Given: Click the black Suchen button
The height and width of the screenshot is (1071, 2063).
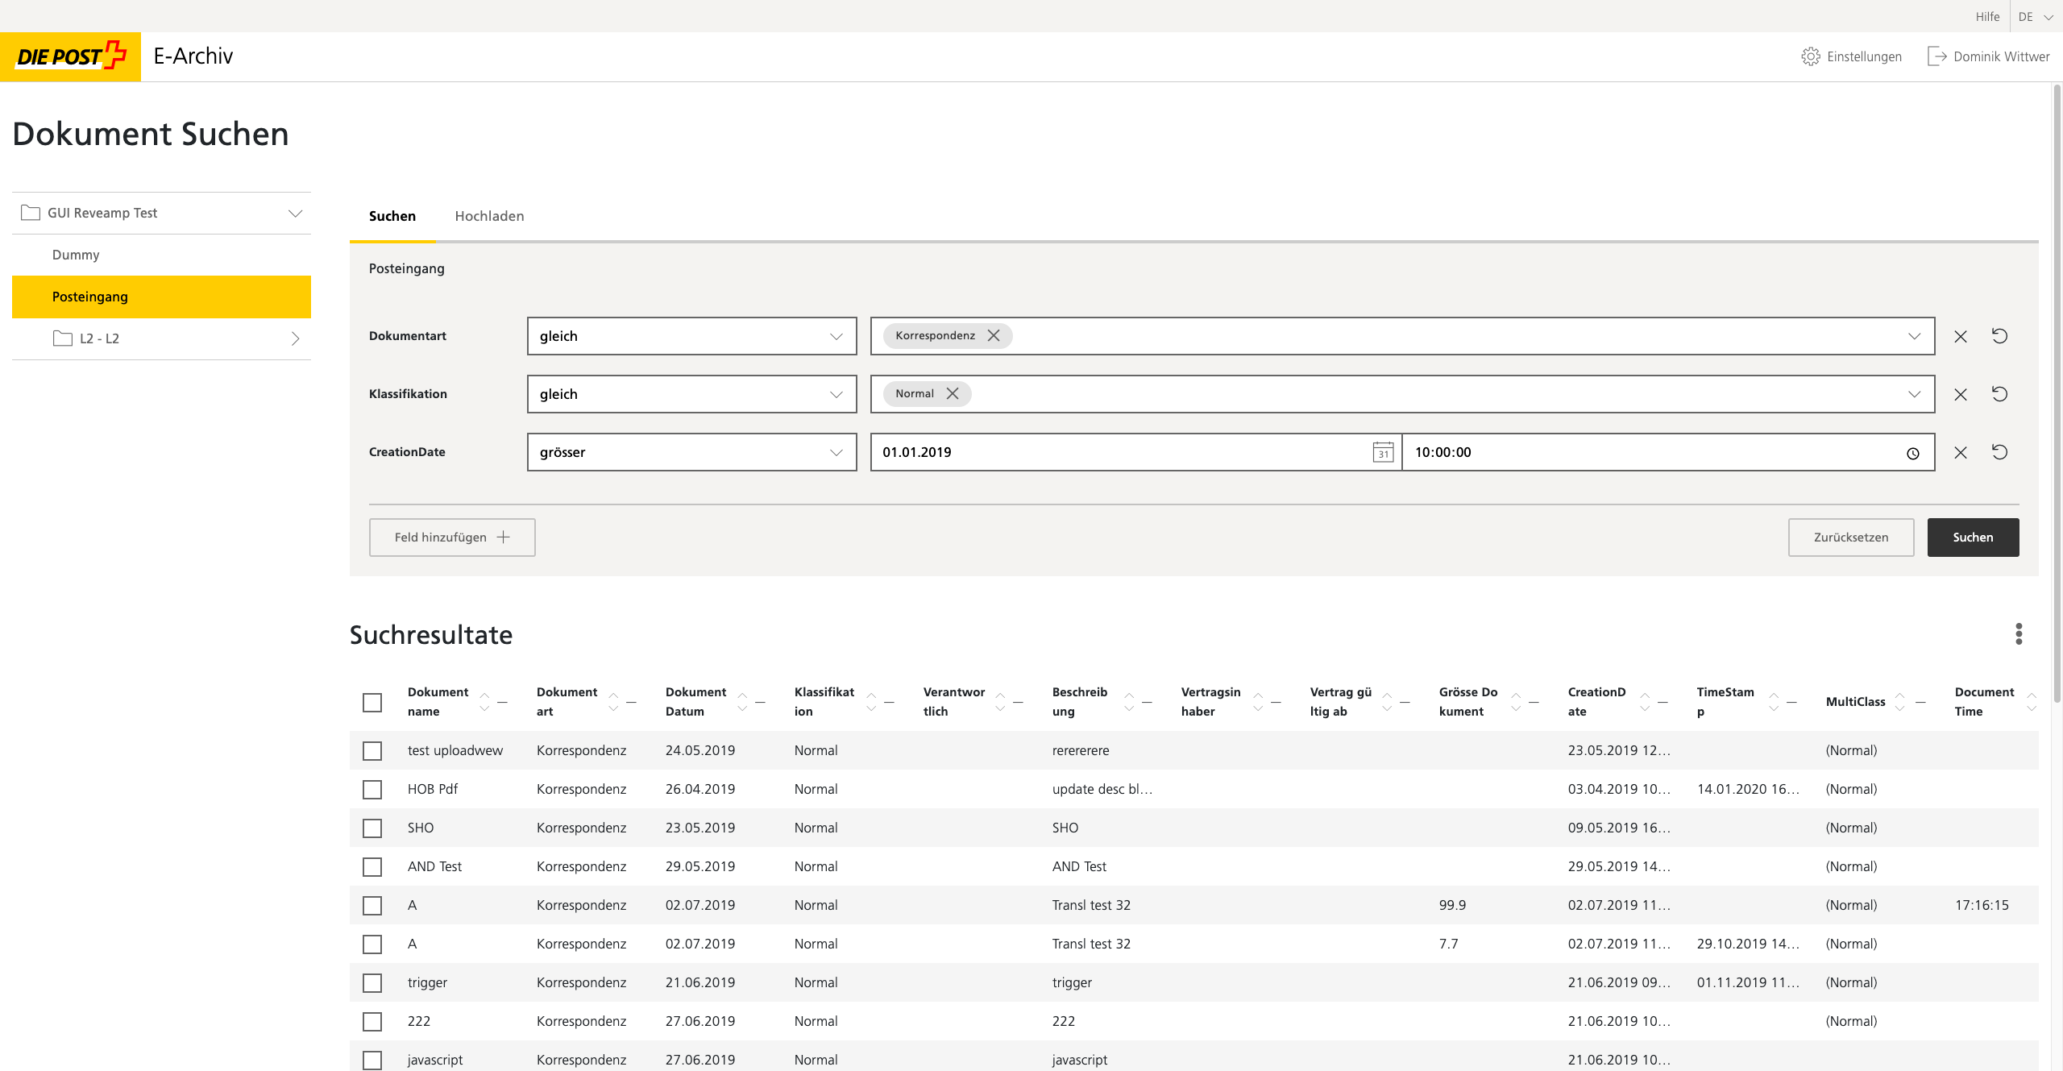Looking at the screenshot, I should click(1973, 537).
